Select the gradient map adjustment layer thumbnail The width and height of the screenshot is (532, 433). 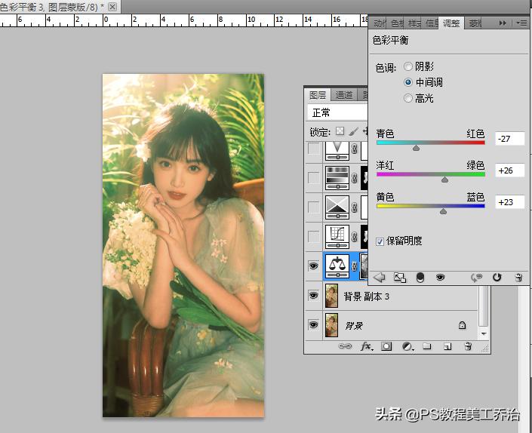point(337,178)
